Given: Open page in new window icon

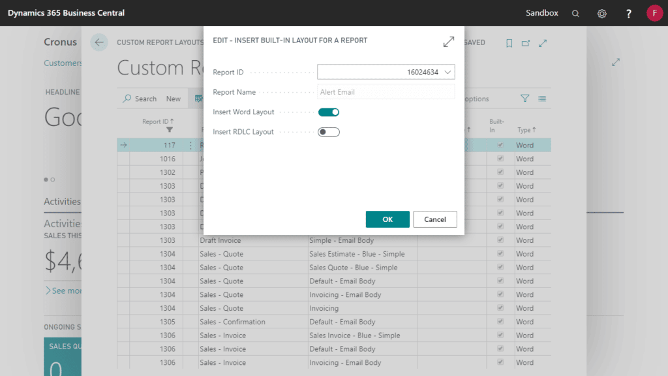Looking at the screenshot, I should point(526,42).
